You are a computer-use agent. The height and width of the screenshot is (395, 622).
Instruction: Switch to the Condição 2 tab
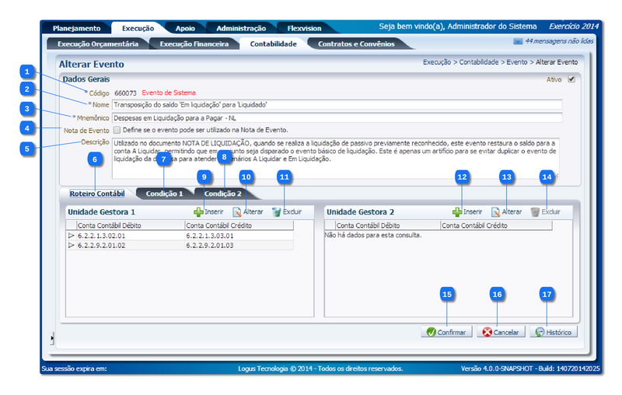pos(222,193)
